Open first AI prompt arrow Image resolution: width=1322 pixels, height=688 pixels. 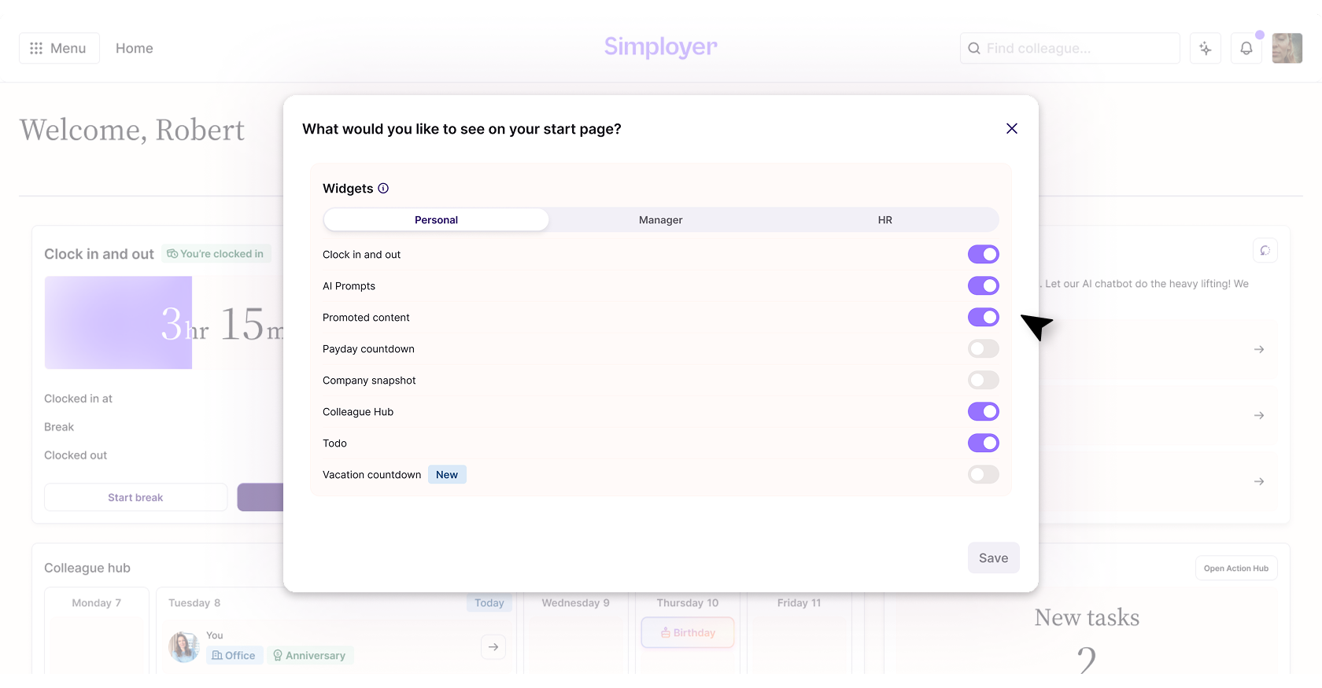(1259, 349)
